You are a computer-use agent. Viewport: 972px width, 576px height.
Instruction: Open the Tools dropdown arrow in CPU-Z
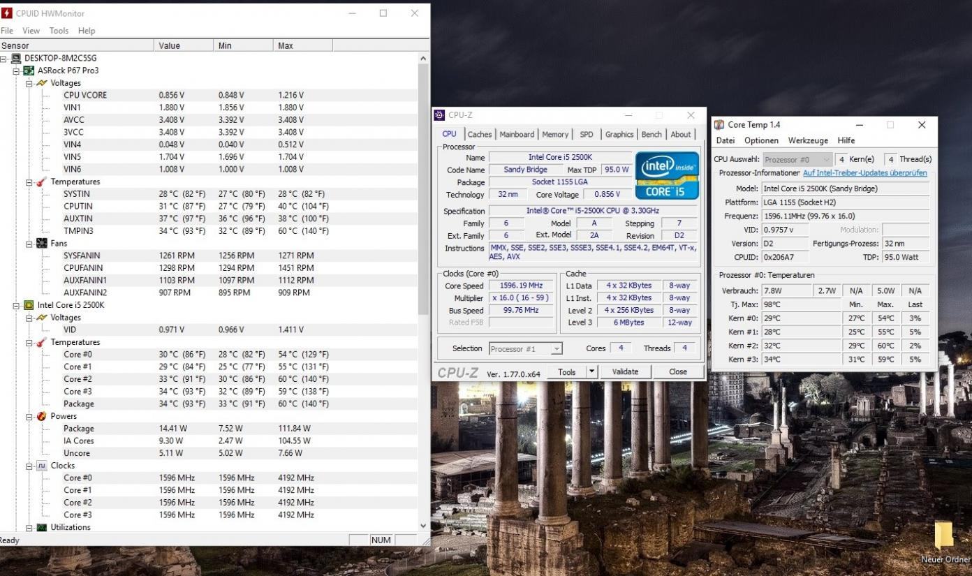pyautogui.click(x=592, y=372)
